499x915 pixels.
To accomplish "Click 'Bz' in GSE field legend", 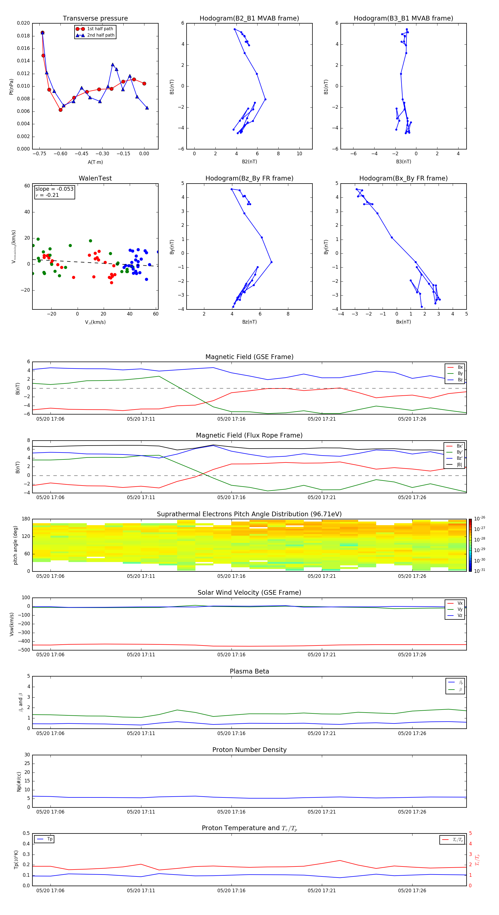I will pyautogui.click(x=455, y=380).
